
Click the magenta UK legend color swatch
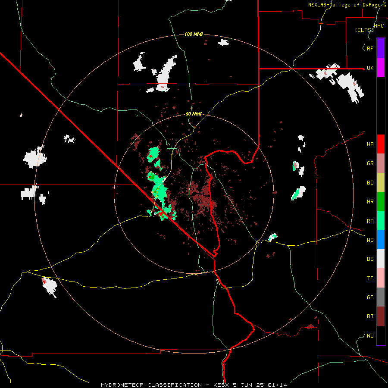[x=381, y=68]
